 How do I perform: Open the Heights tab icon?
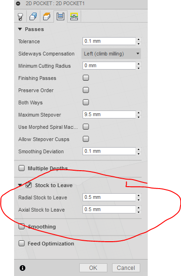pyautogui.click(x=47, y=17)
